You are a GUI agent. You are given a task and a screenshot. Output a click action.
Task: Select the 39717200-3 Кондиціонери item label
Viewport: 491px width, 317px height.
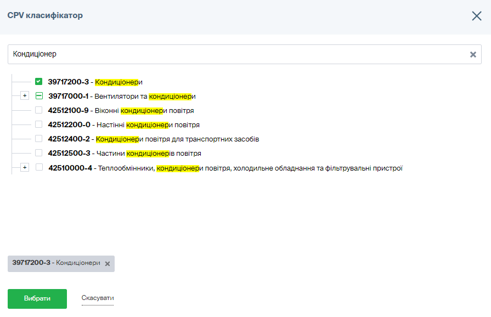click(x=95, y=82)
